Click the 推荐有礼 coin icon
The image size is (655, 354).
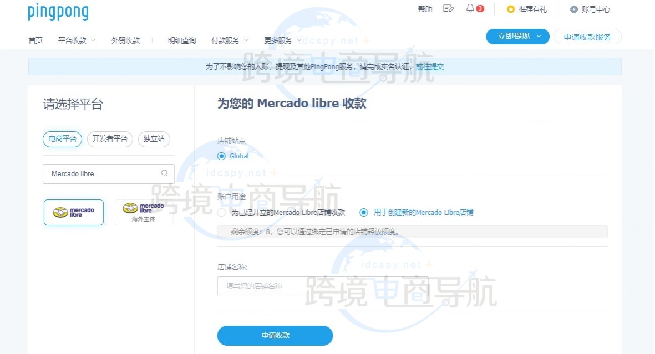pyautogui.click(x=511, y=9)
